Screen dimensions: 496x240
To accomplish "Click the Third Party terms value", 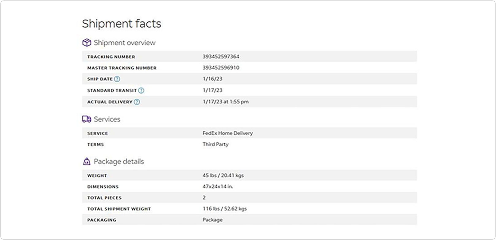I will coord(215,144).
